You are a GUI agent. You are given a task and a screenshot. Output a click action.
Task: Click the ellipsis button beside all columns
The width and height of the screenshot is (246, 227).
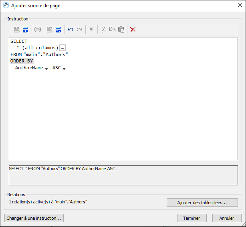pyautogui.click(x=63, y=48)
